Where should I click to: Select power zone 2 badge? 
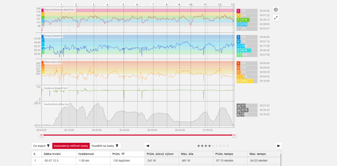pyautogui.click(x=238, y=77)
